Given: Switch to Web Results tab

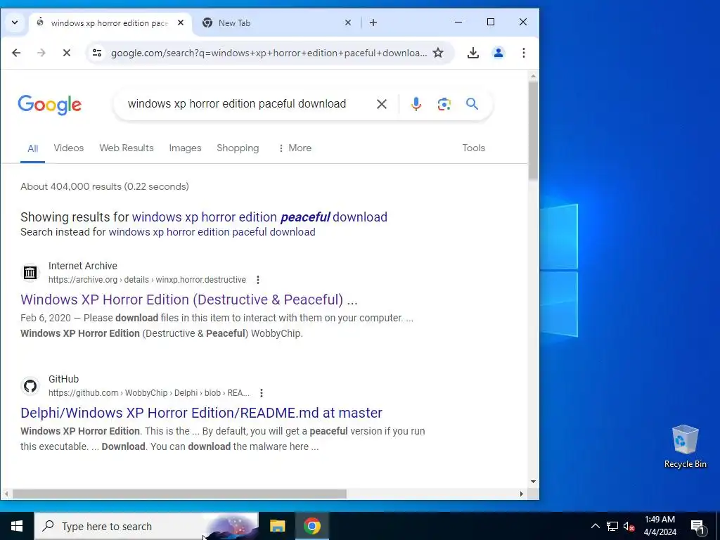Looking at the screenshot, I should coord(127,148).
